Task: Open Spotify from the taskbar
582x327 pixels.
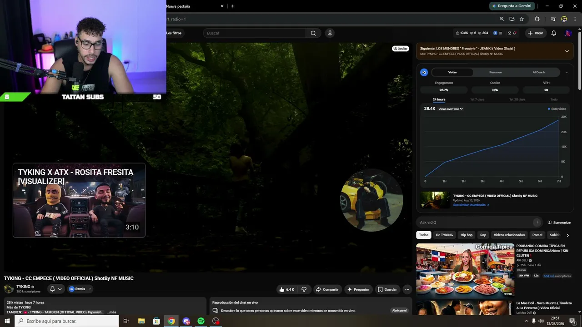Action: (201, 321)
